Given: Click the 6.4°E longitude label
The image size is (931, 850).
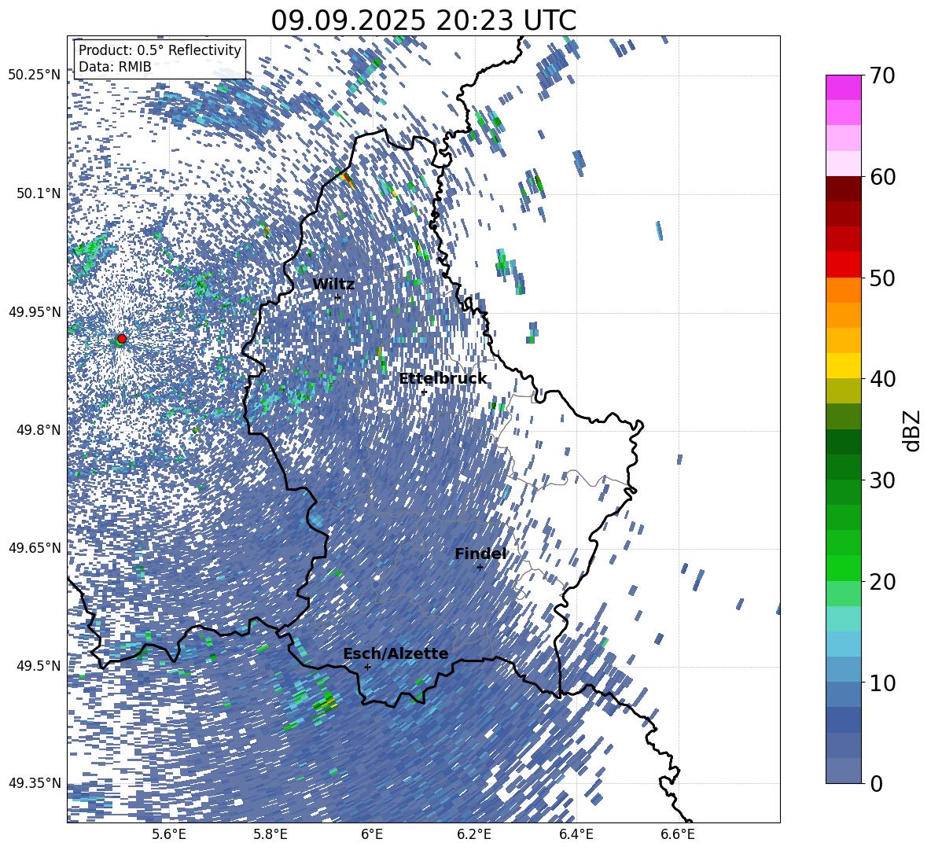Looking at the screenshot, I should (x=576, y=834).
